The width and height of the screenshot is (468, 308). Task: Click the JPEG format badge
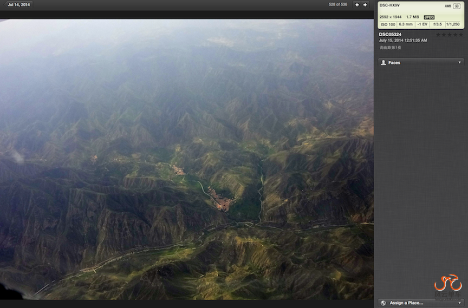coord(429,17)
